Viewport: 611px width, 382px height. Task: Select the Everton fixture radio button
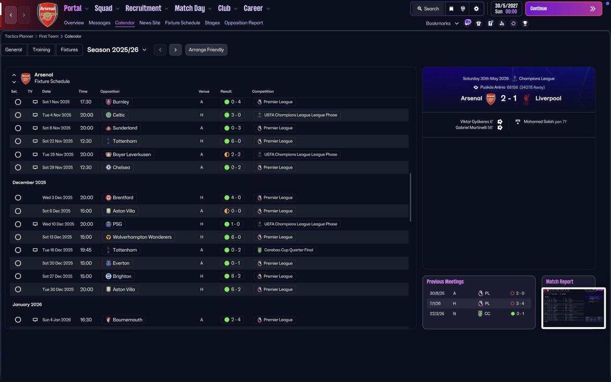[18, 263]
